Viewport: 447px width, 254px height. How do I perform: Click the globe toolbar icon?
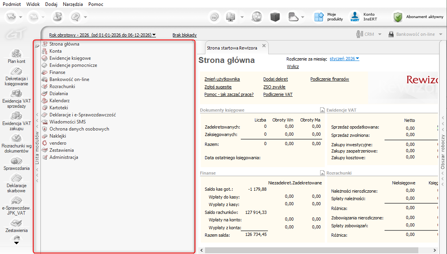pyautogui.click(x=257, y=17)
